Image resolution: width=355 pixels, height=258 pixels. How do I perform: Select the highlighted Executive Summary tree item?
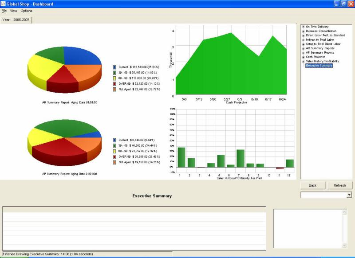(x=319, y=66)
